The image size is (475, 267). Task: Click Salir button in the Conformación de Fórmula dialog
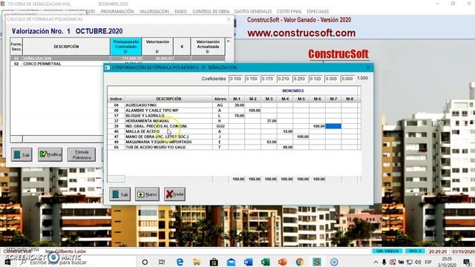(120, 194)
